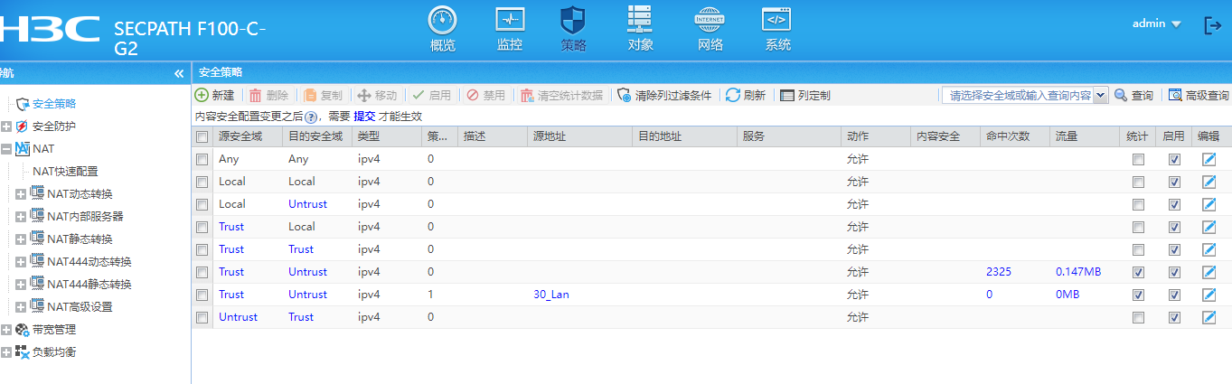1232x384 pixels.
Task: Click the help question mark icon
Action: pos(311,117)
